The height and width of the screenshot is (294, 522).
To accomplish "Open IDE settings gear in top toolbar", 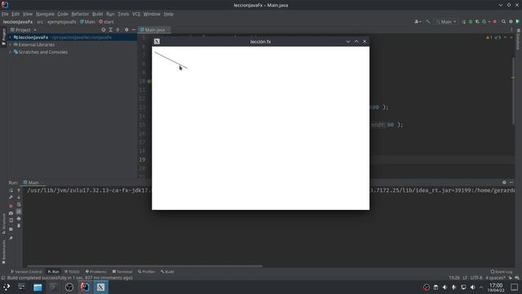I will click(x=511, y=22).
